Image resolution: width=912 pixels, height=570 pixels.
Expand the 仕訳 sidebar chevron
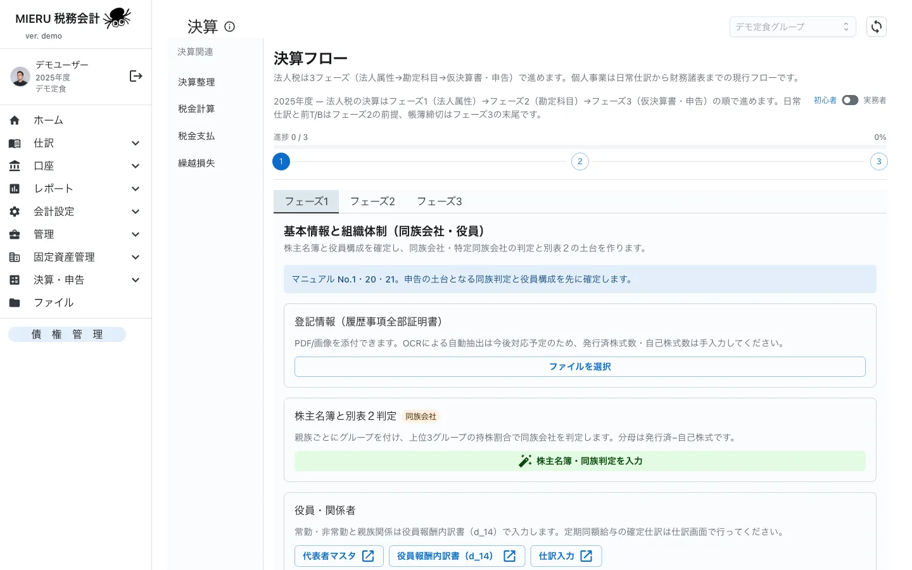coord(136,143)
